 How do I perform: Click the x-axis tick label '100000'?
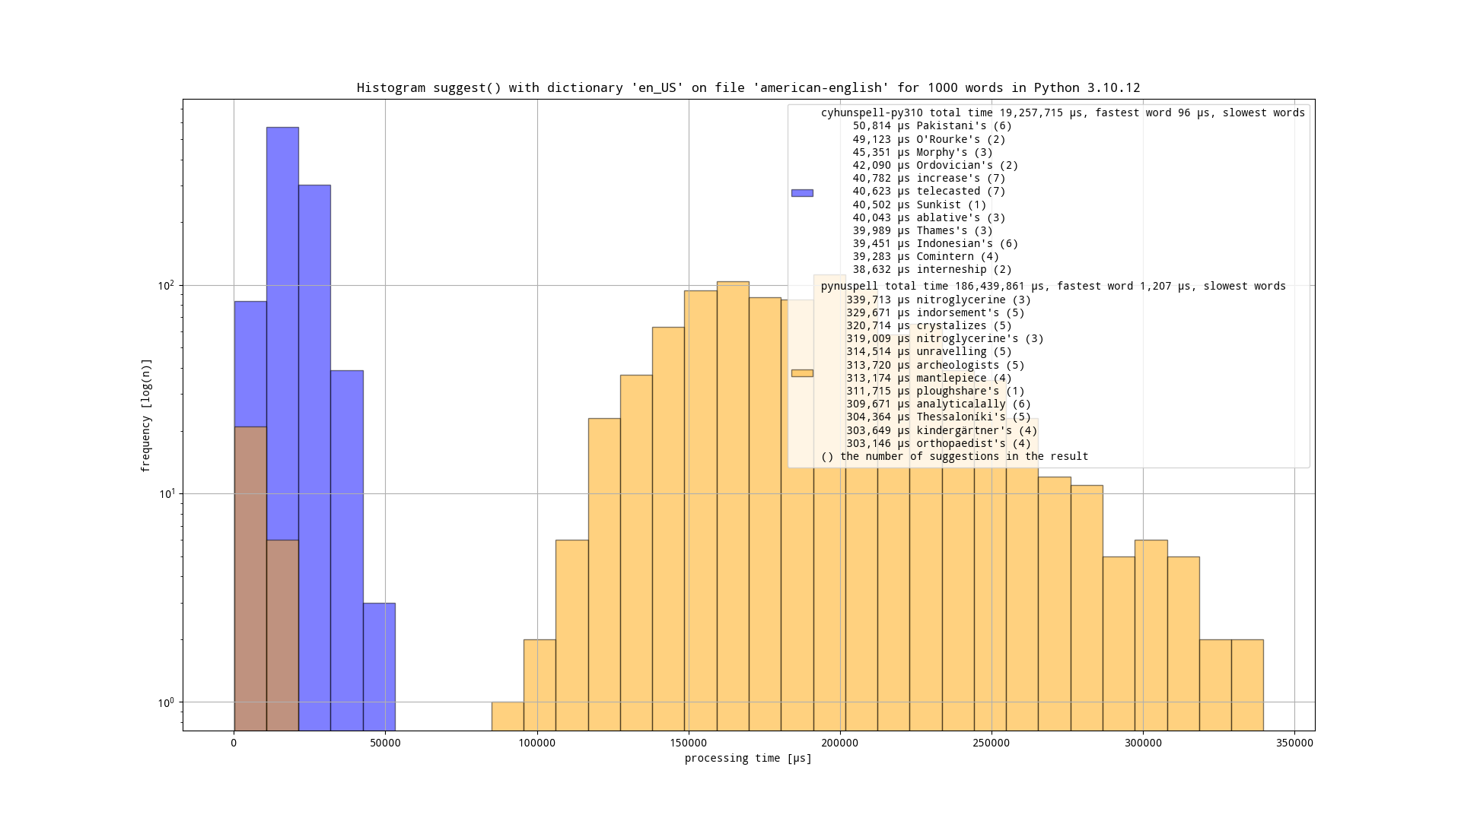pos(536,743)
